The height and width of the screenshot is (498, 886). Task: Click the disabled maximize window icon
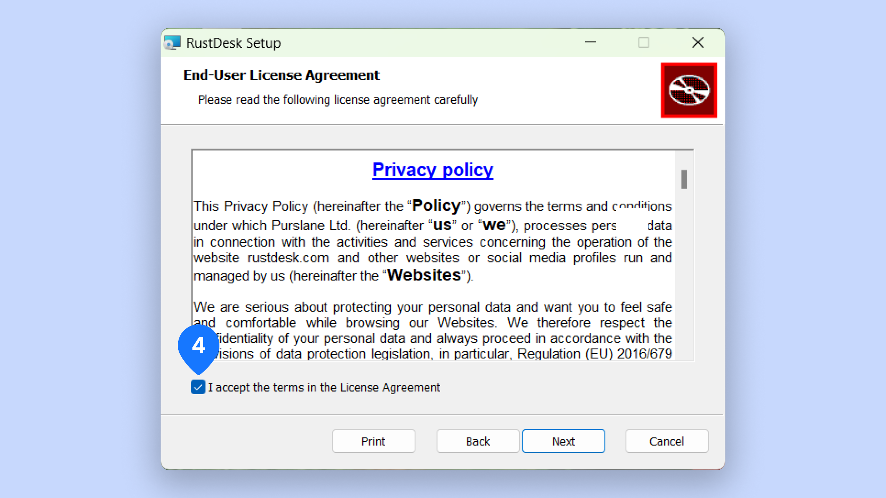click(x=643, y=43)
